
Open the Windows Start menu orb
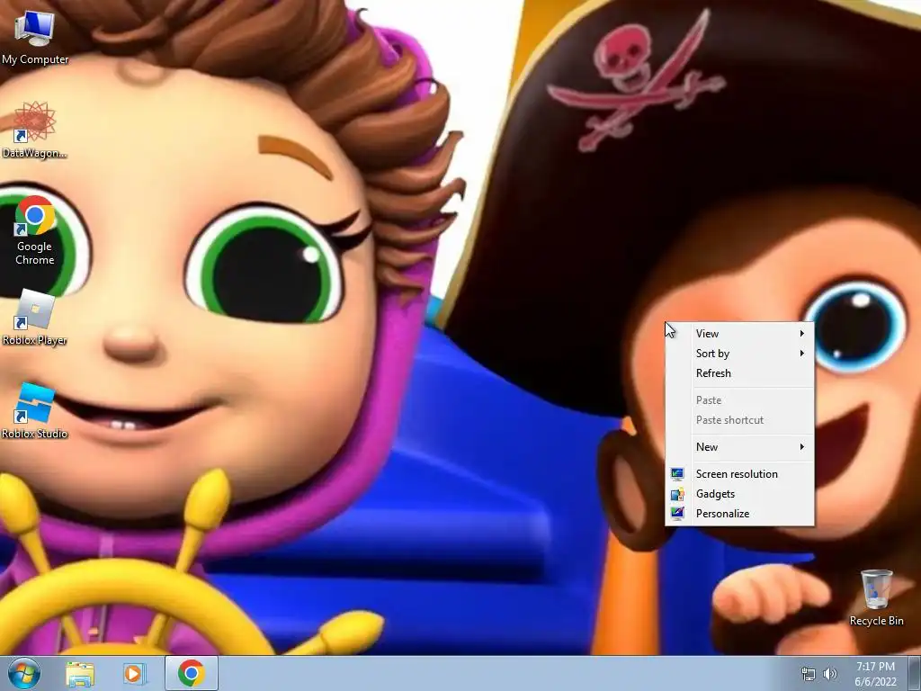[x=24, y=673]
